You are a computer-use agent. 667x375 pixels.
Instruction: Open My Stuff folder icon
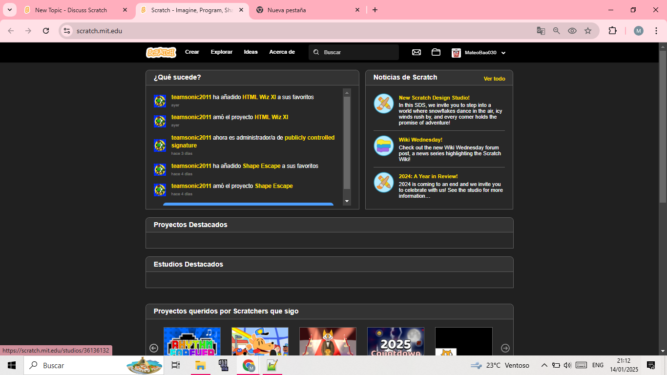tap(436, 52)
